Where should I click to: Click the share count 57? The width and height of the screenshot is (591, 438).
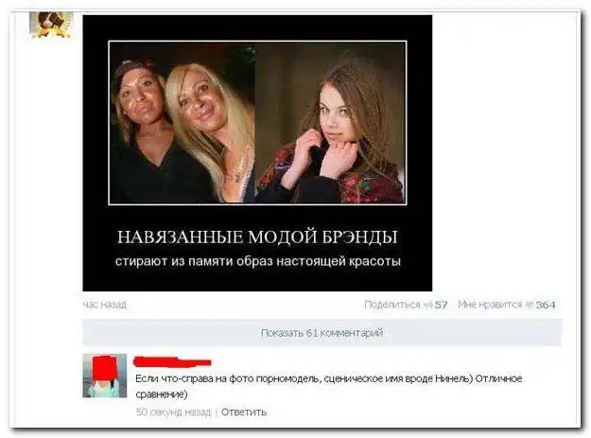coord(441,305)
